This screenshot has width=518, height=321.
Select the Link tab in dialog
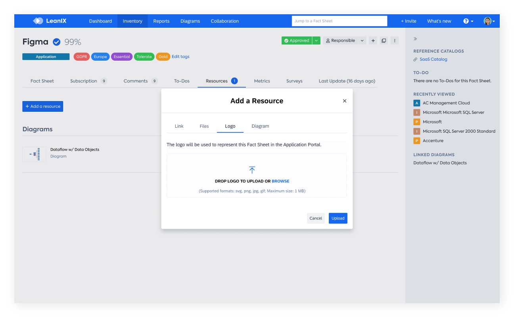tap(179, 126)
